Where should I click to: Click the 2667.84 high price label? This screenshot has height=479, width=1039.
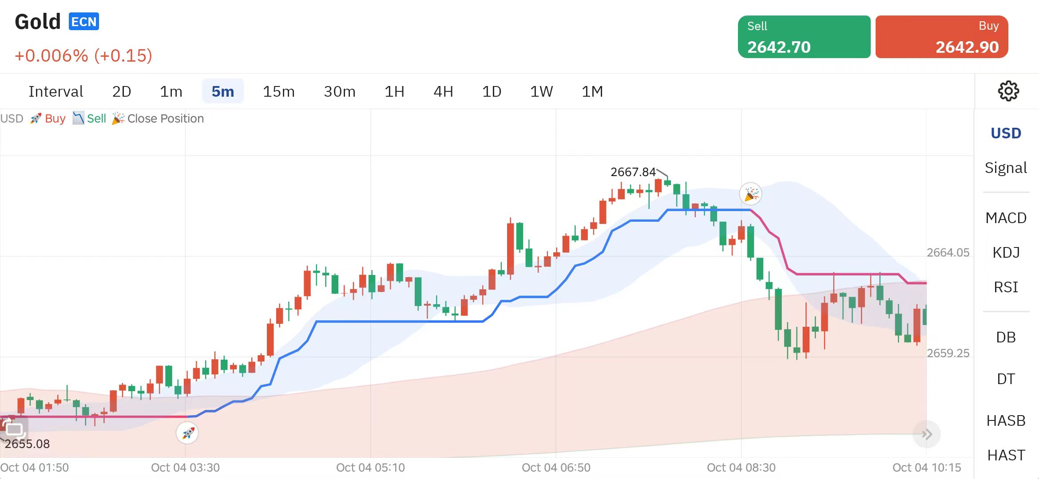coord(633,172)
